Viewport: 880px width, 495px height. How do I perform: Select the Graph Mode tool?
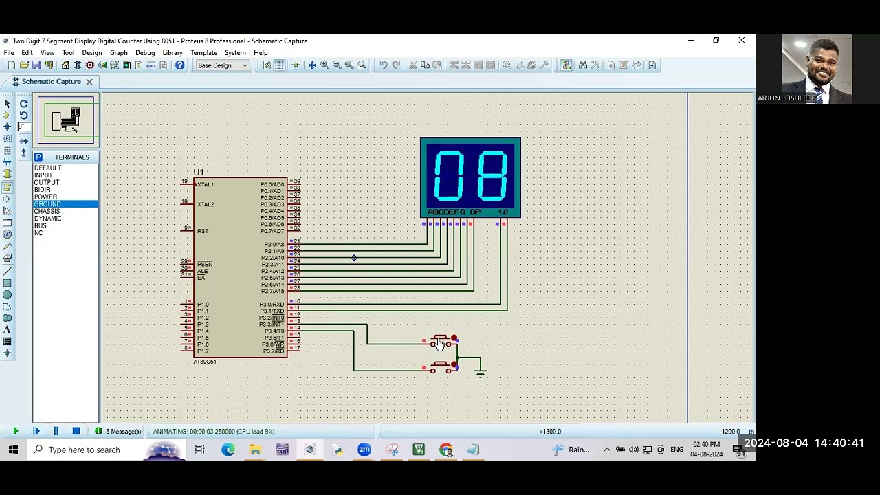tap(7, 210)
